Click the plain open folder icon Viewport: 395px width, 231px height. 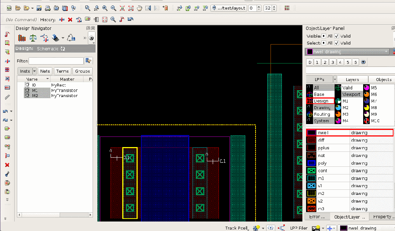click(18, 8)
